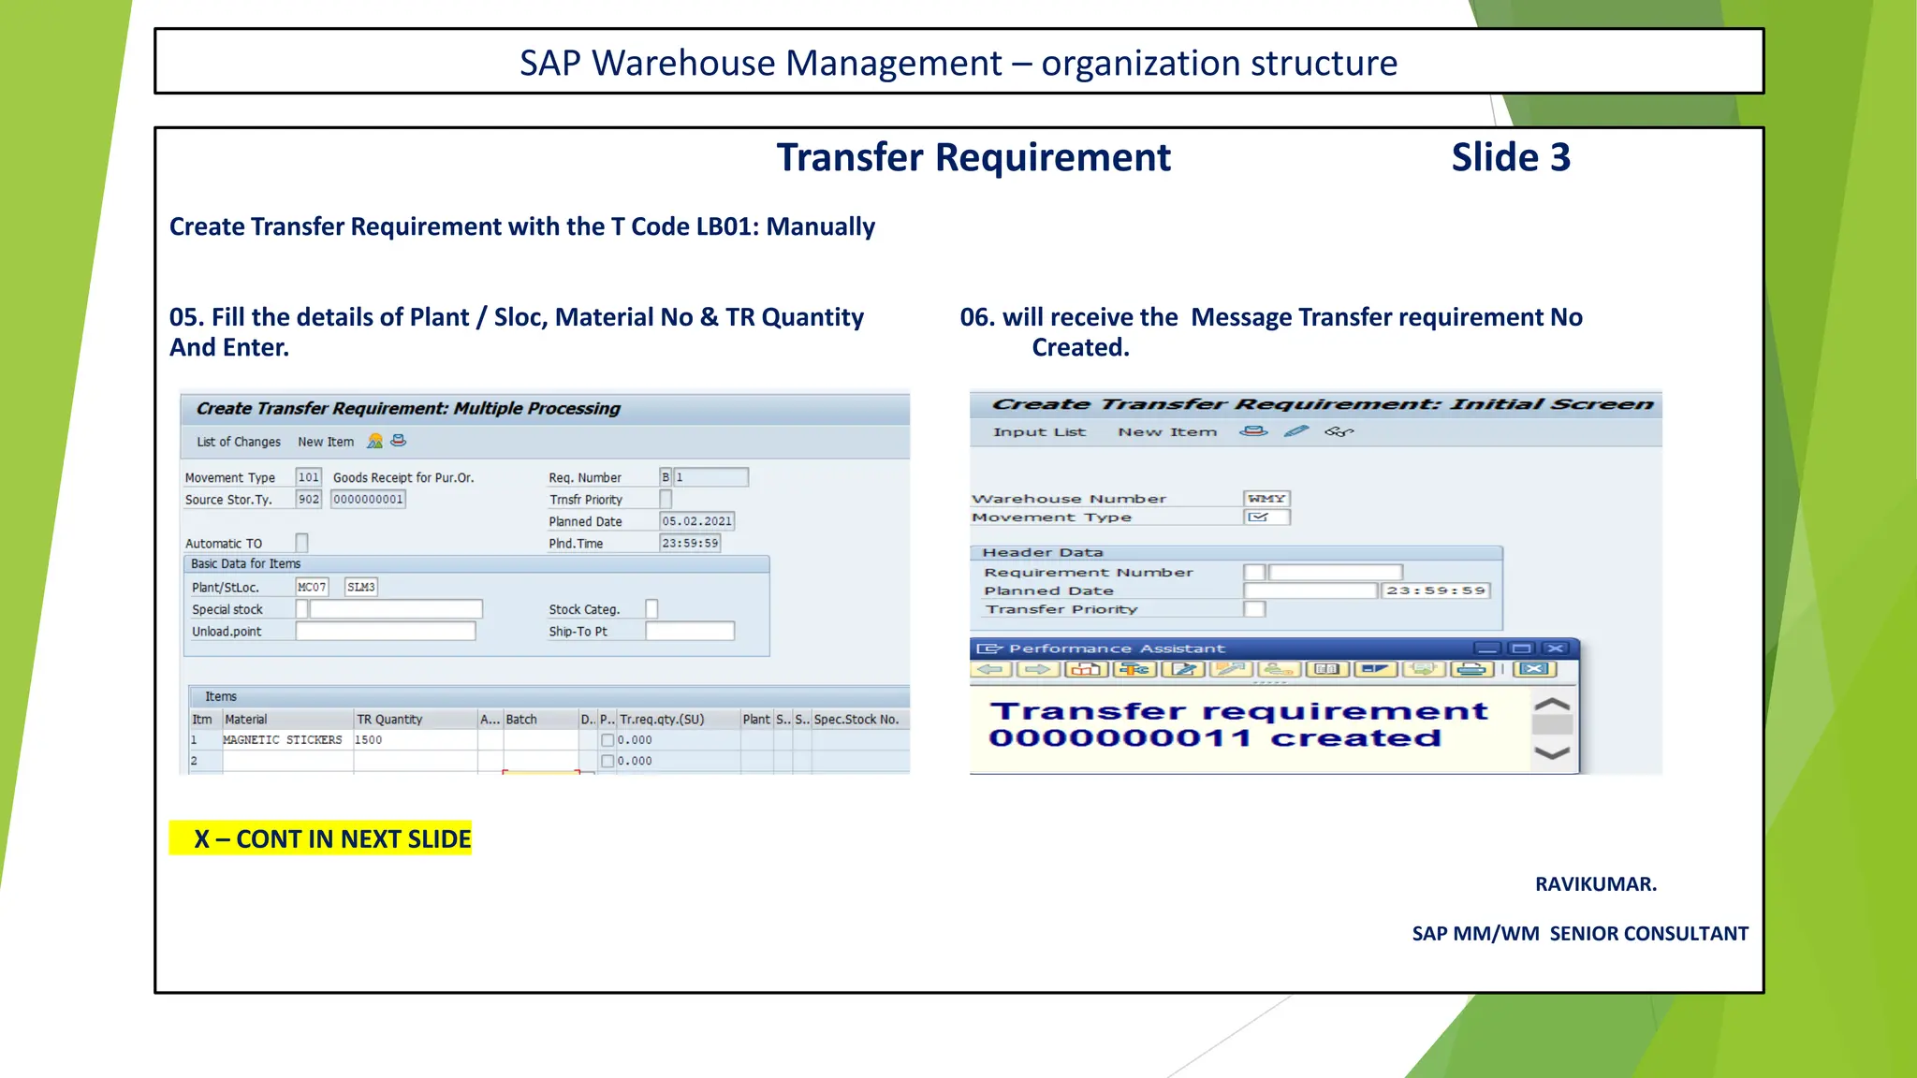
Task: Click the greyed user-key icon in Performance Assistant
Action: coord(1280,669)
